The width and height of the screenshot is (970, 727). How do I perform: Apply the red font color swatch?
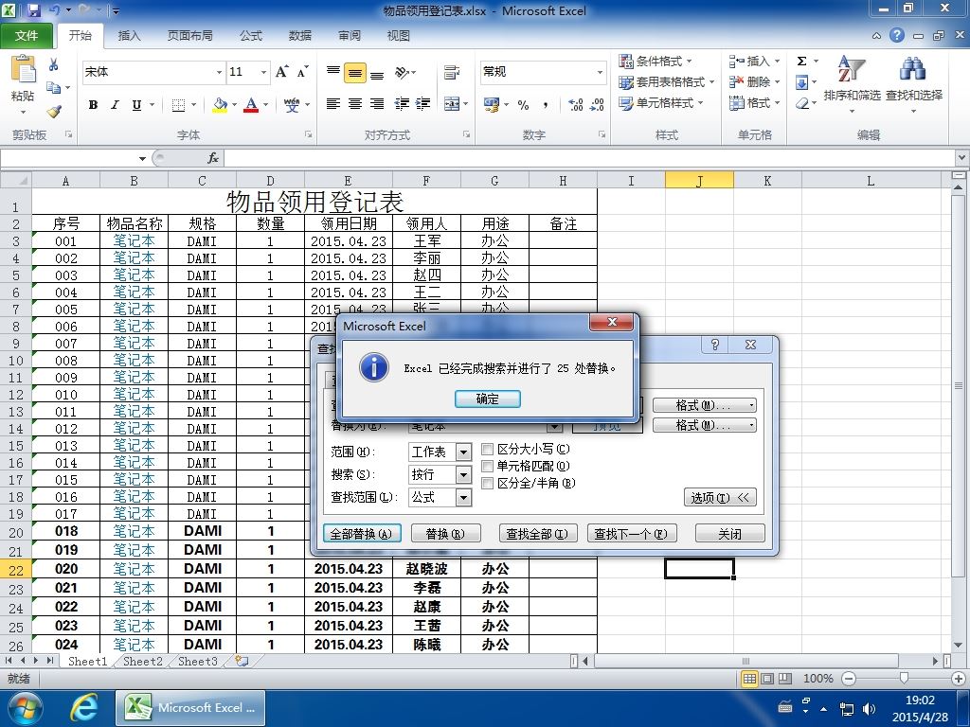pos(250,105)
